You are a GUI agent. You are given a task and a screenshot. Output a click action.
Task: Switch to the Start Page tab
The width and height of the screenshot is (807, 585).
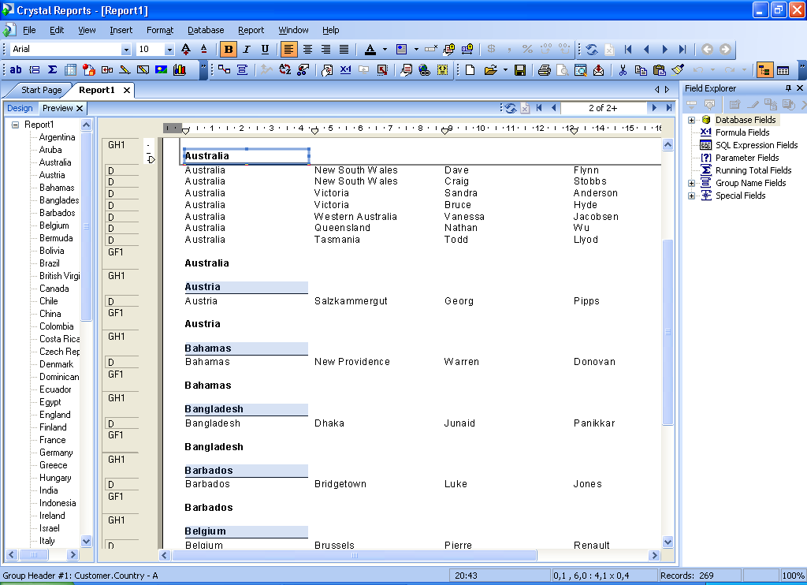point(41,90)
